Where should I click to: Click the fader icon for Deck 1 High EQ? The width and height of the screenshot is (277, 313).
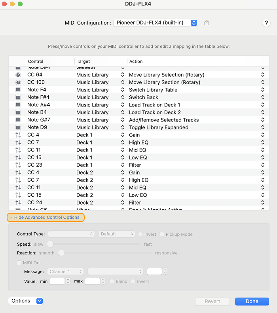[x=18, y=142]
